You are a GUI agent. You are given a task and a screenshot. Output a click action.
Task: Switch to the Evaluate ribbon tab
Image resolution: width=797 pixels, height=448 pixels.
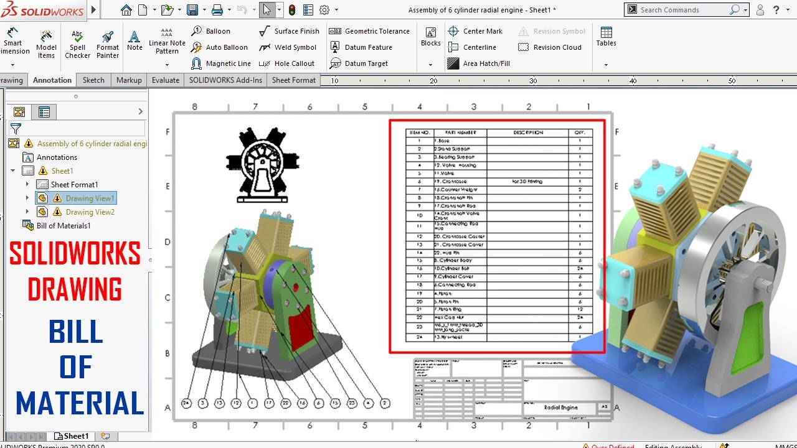point(166,80)
